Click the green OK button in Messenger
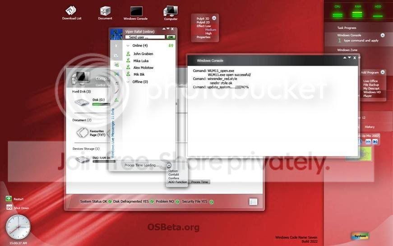The height and width of the screenshot is (246, 393). 171,37
